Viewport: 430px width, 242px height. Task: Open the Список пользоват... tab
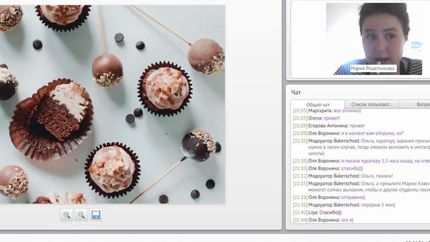point(372,104)
